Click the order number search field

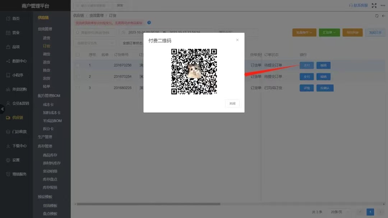point(95,32)
